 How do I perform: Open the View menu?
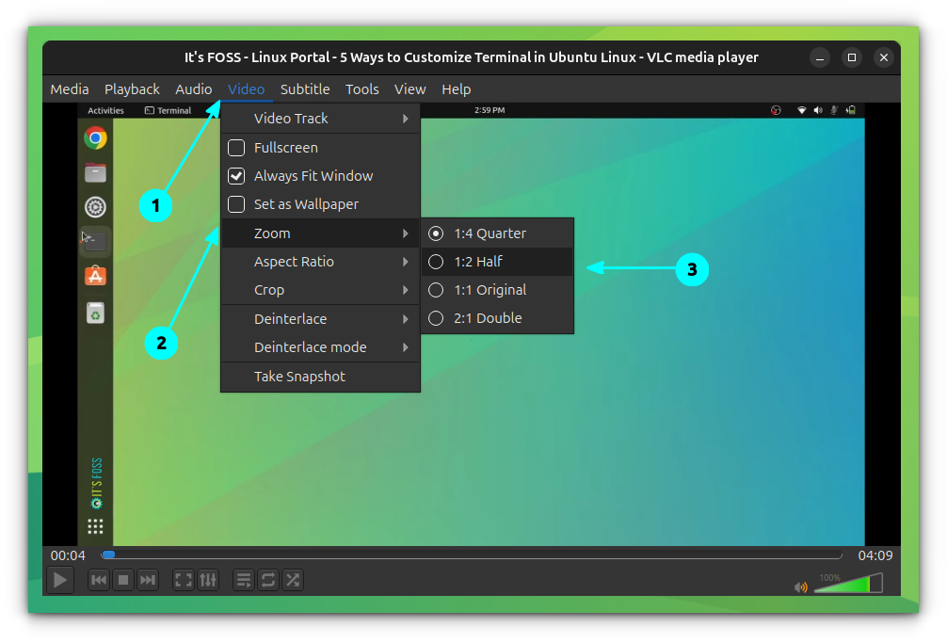pos(410,89)
